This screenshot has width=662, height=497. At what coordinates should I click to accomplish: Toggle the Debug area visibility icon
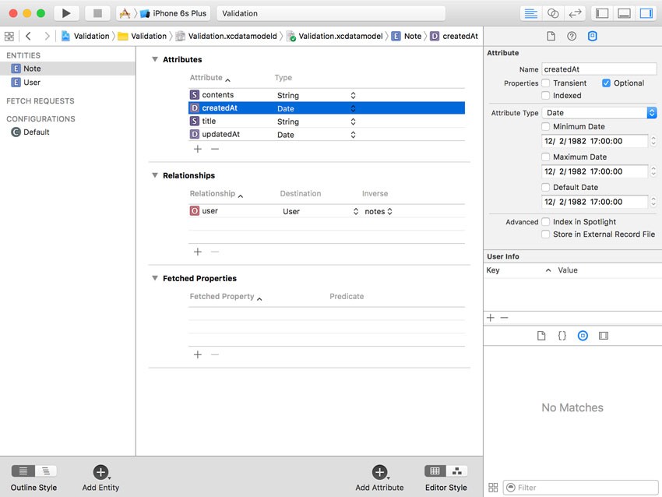(x=624, y=13)
